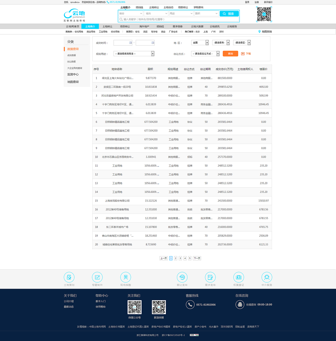Open 监测中心 in the sidebar
The height and width of the screenshot is (341, 336).
pos(73,74)
